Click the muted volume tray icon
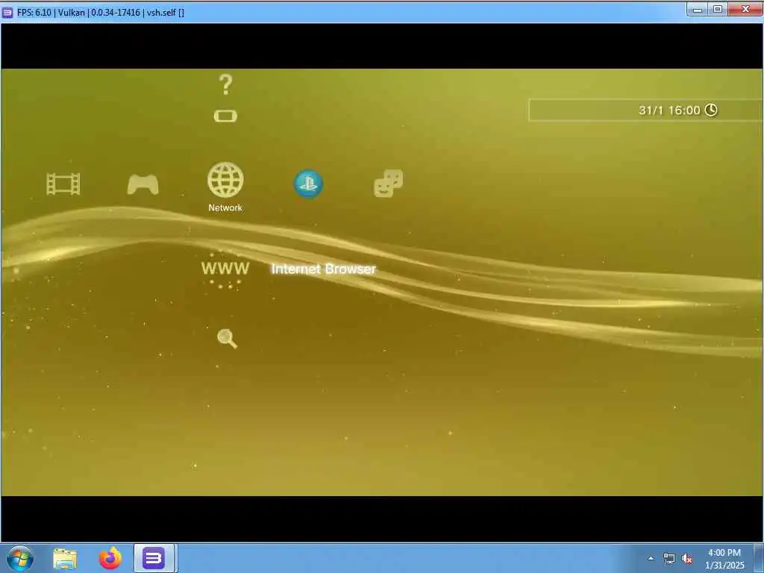The height and width of the screenshot is (573, 764). (687, 558)
